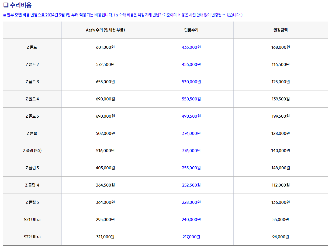
Task: Click blue 단품수리 price 252,500원 for Z 플립 4
Action: [x=191, y=185]
